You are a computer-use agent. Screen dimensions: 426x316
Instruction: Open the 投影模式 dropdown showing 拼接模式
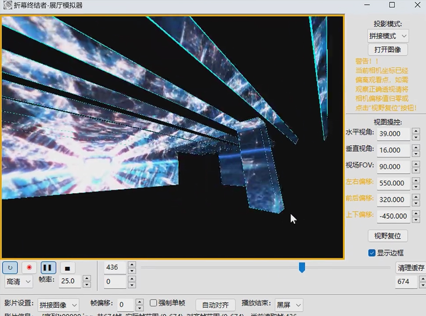388,36
